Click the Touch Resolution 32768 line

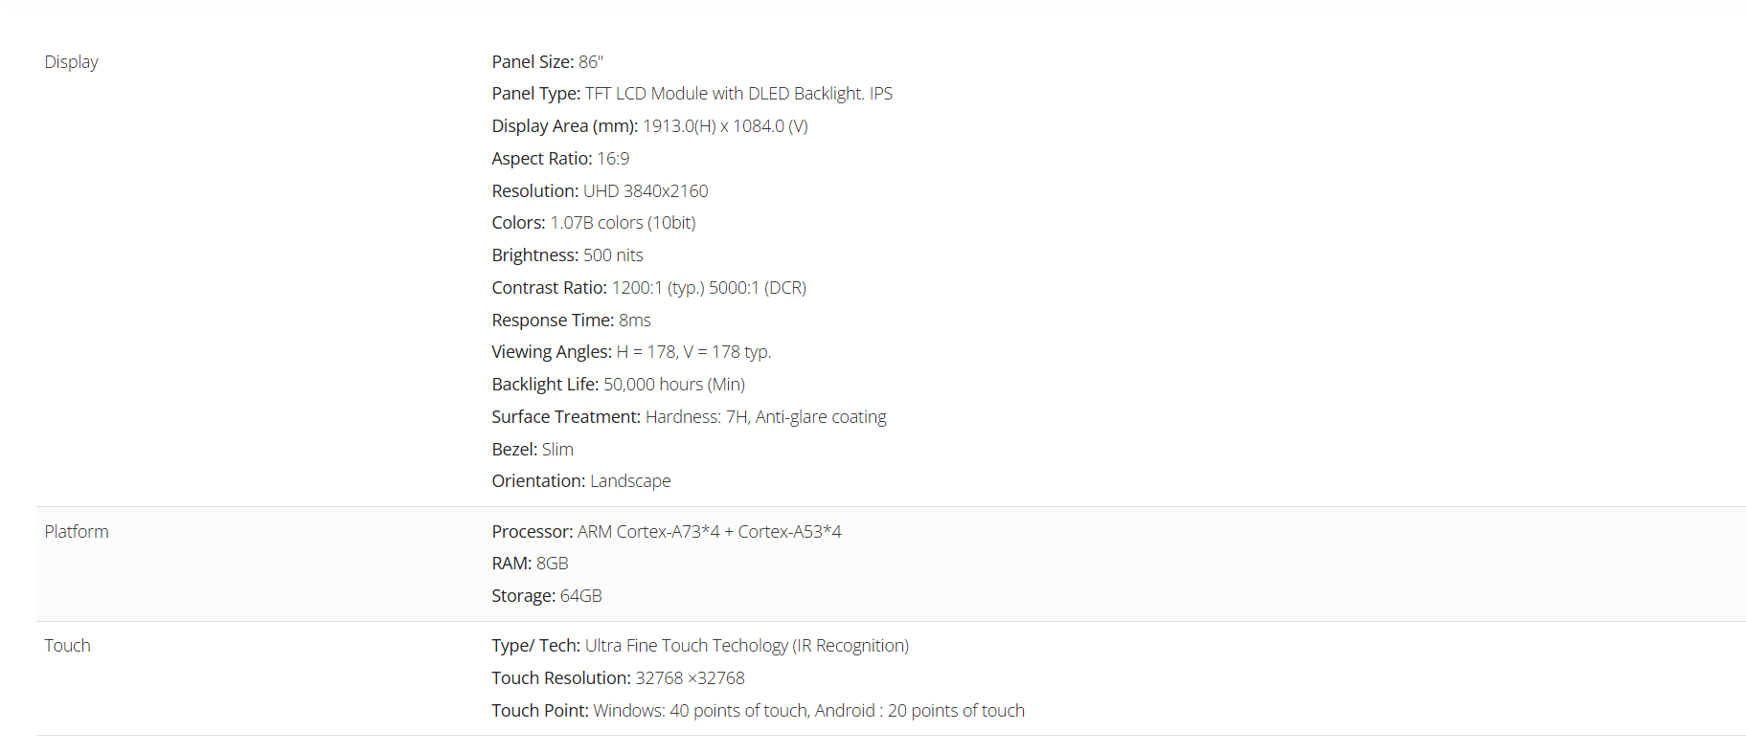click(618, 678)
